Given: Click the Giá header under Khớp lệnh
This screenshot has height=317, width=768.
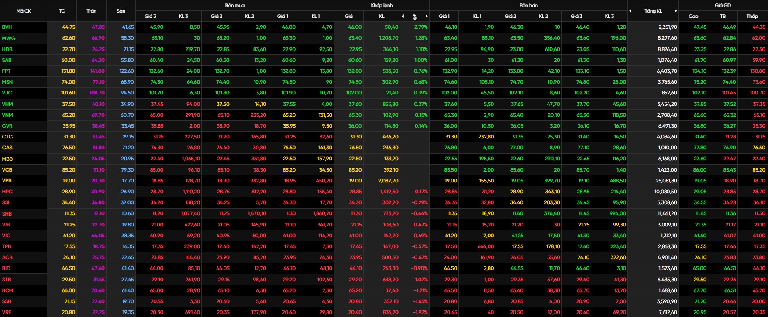Looking at the screenshot, I should [348, 16].
